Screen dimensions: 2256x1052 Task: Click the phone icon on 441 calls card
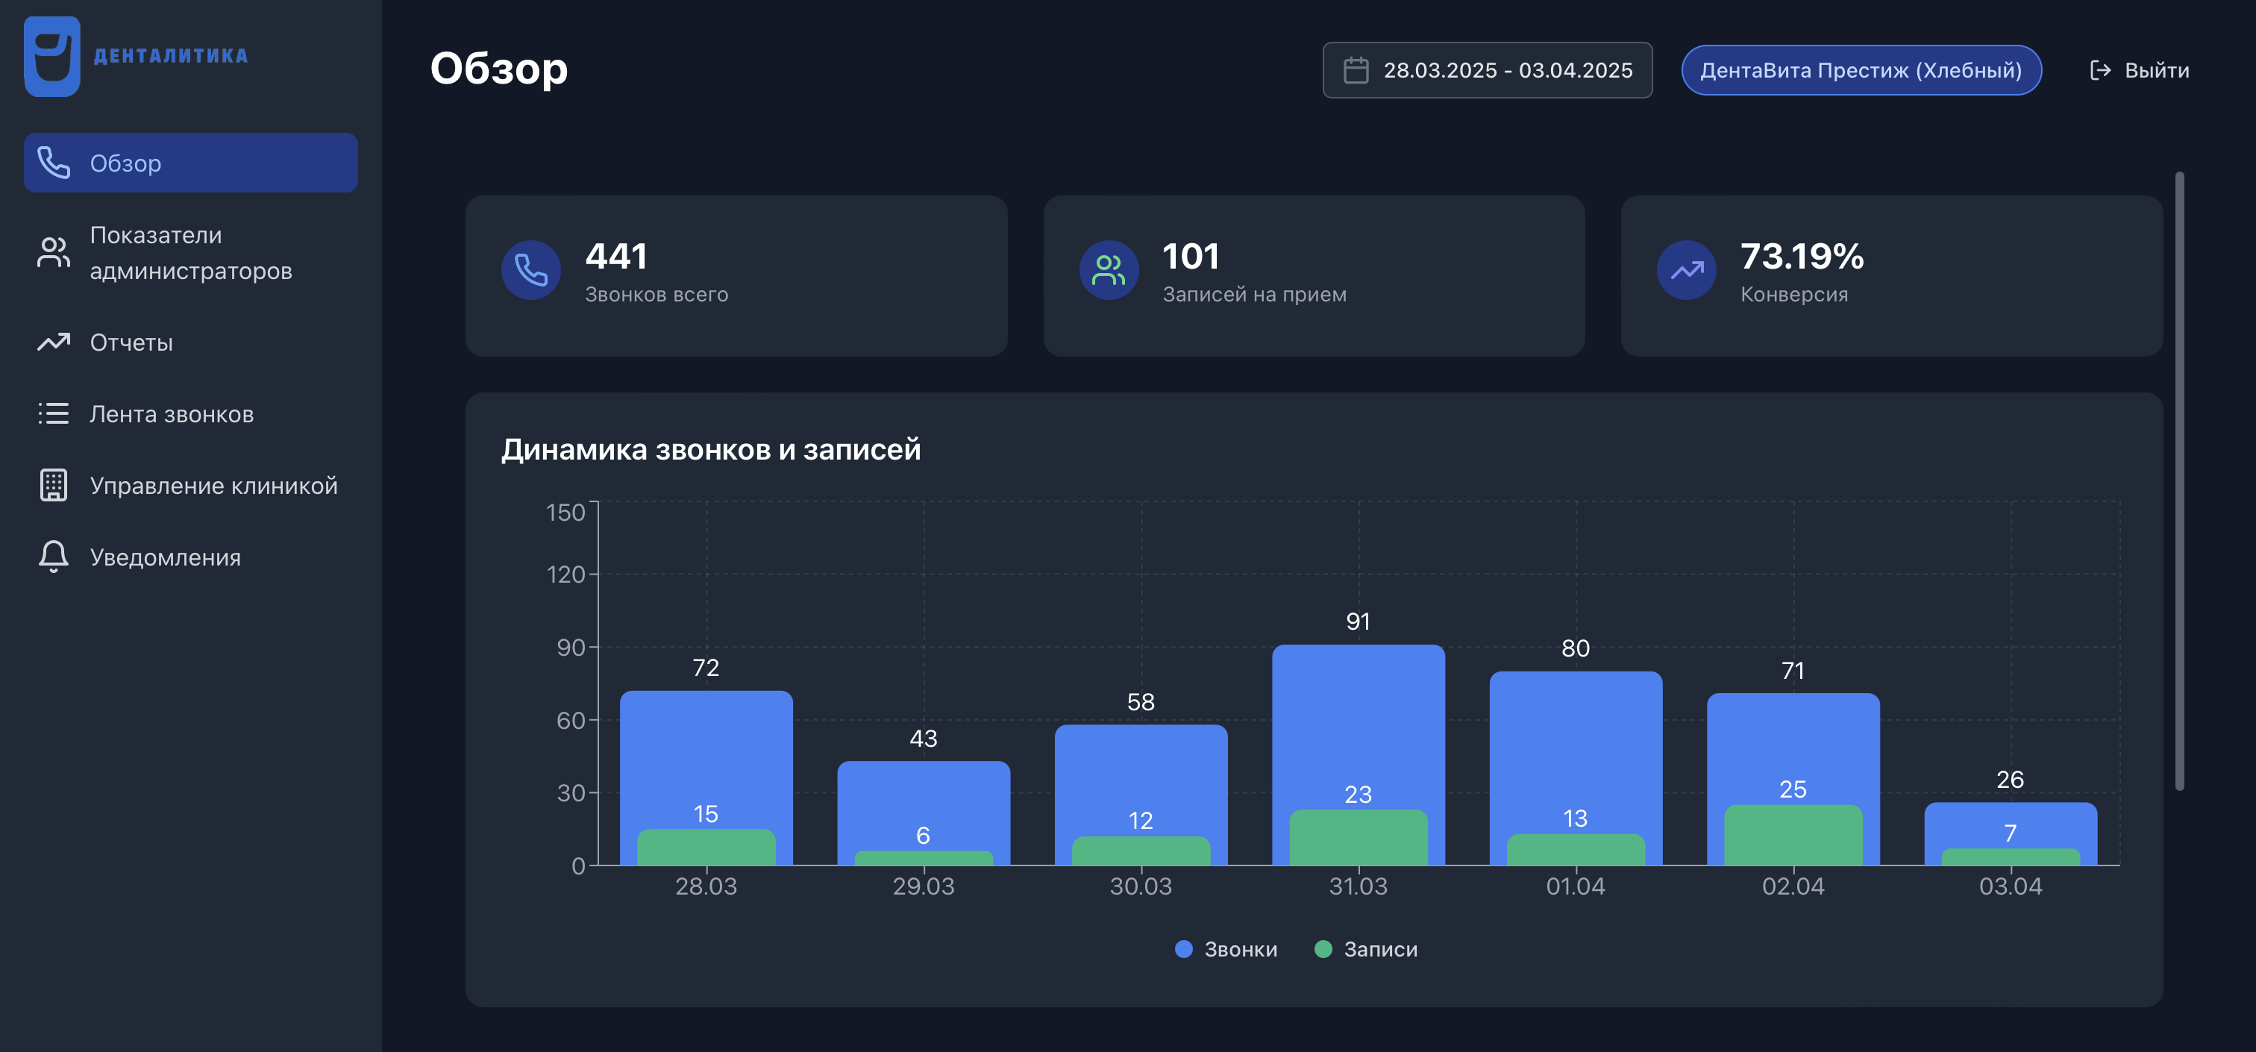click(530, 270)
